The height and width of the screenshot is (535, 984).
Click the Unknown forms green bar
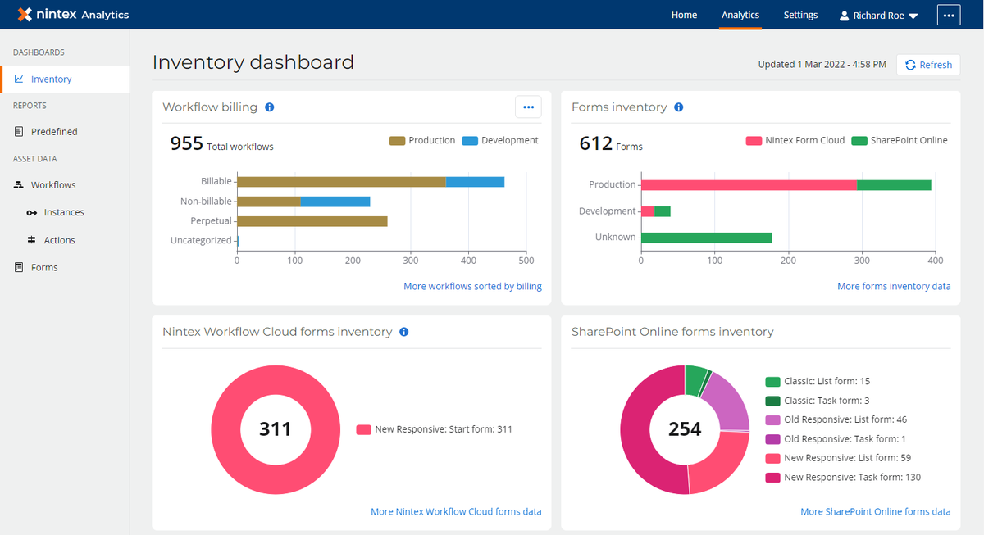tap(706, 238)
